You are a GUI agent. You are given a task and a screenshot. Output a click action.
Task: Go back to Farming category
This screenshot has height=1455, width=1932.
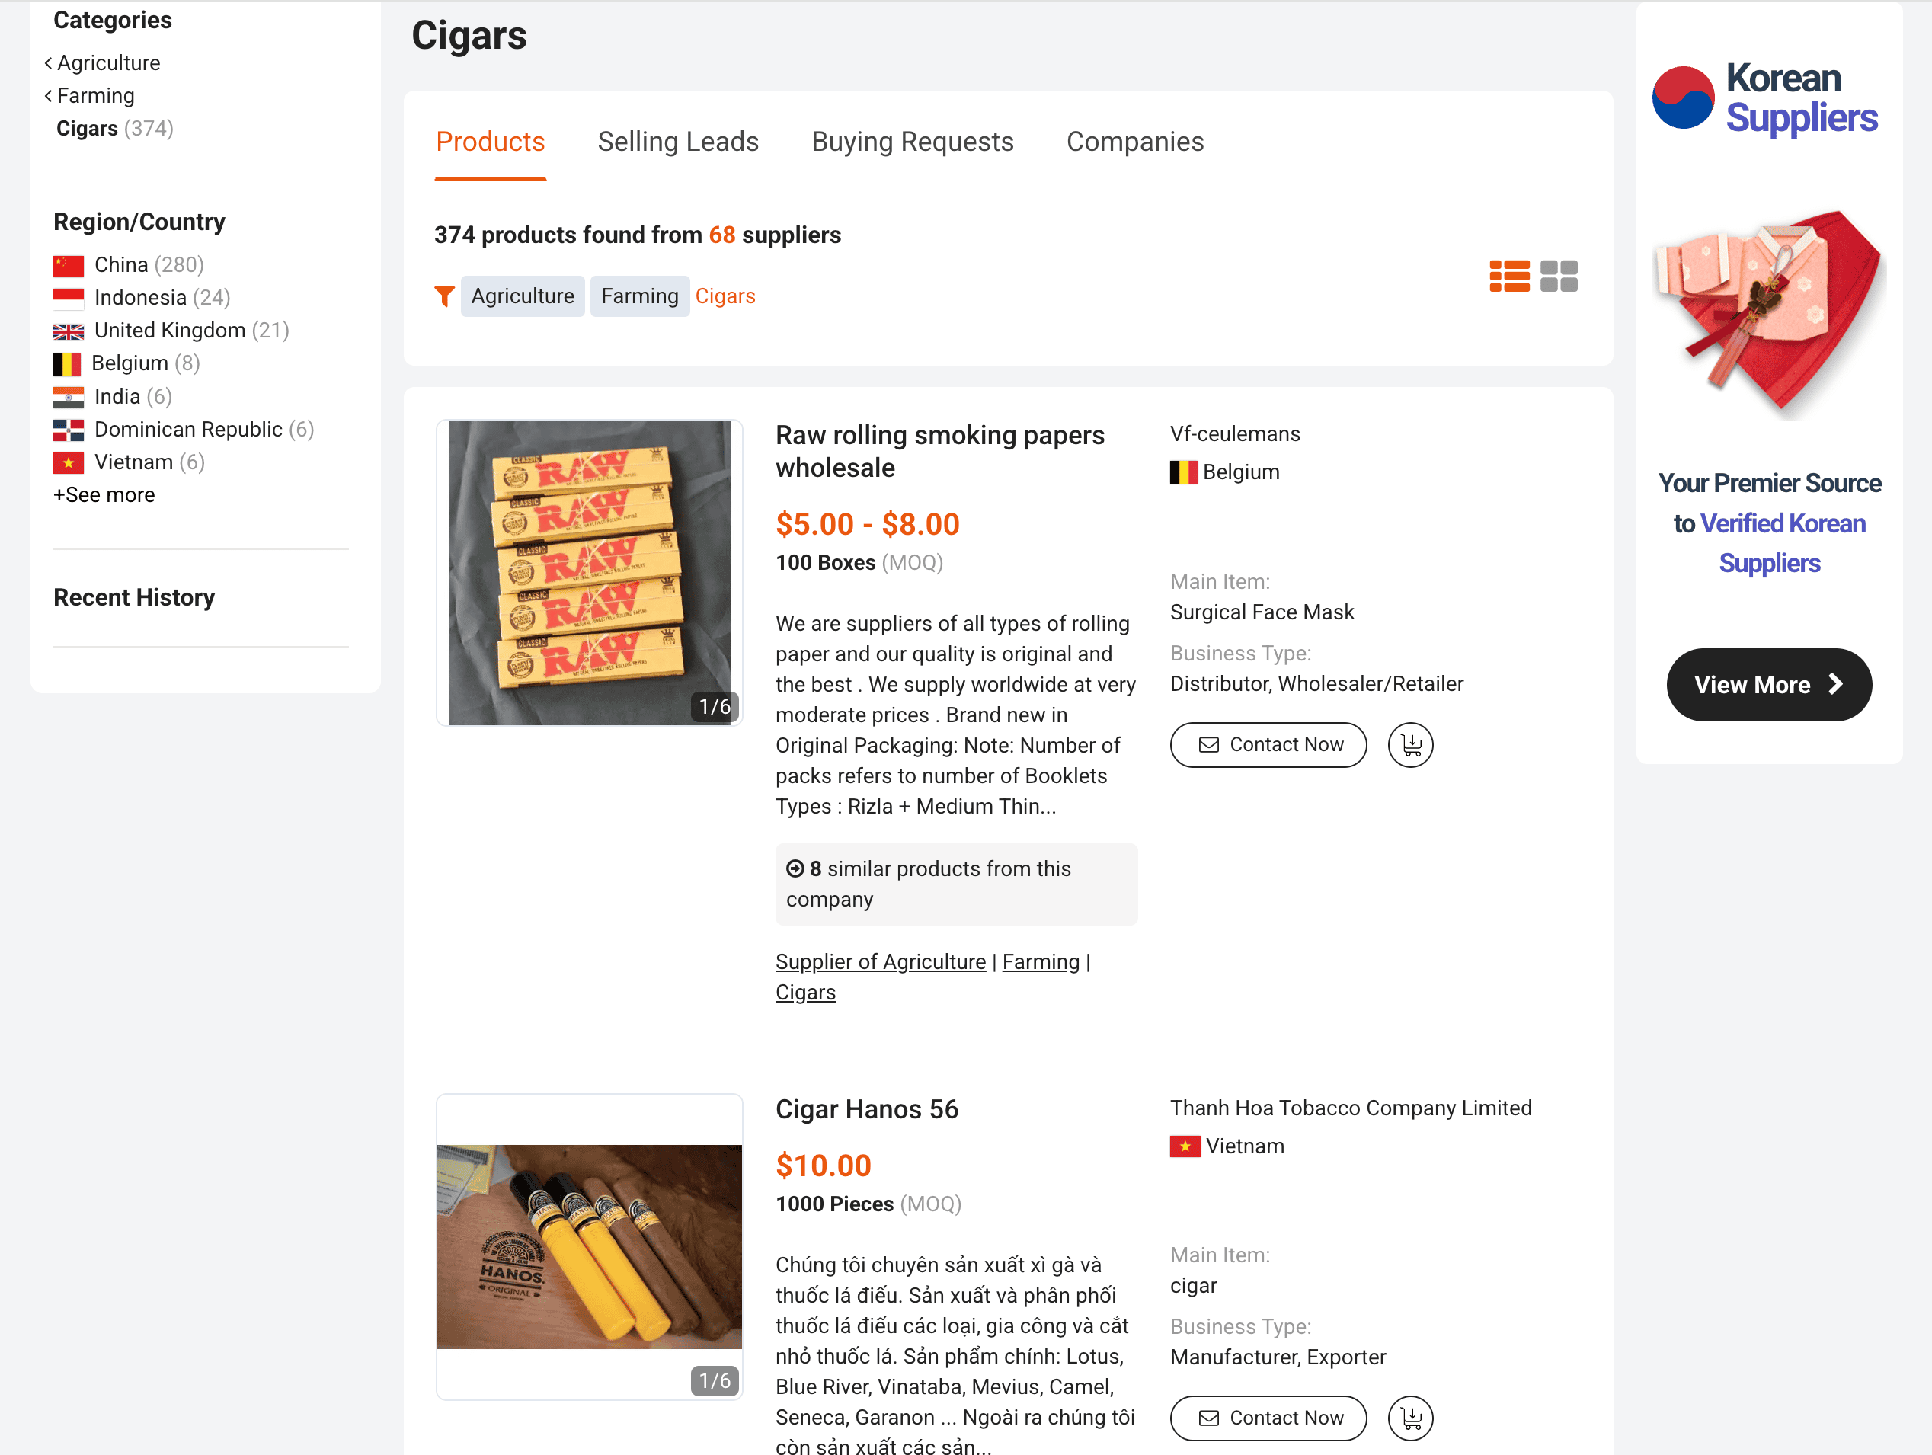coord(95,95)
